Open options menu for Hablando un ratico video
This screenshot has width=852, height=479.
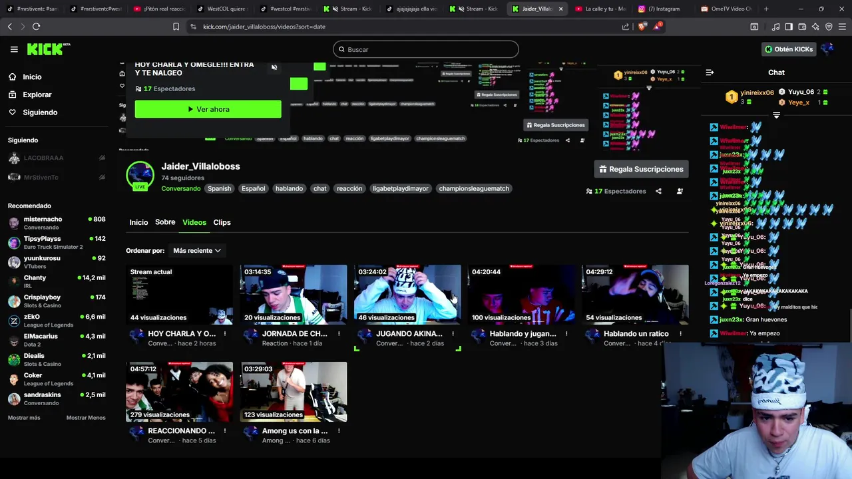(x=680, y=334)
